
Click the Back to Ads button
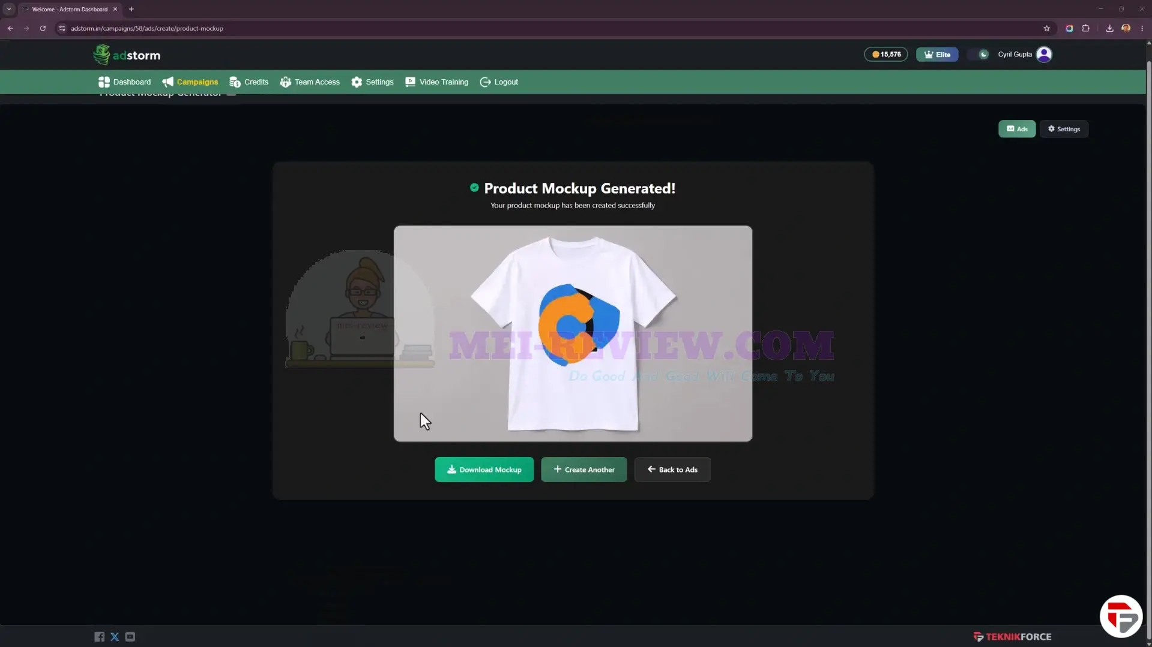pyautogui.click(x=672, y=470)
